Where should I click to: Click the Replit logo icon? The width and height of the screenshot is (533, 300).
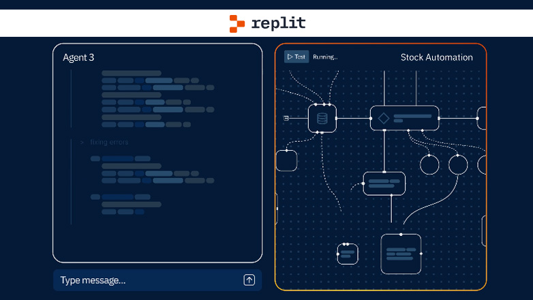[237, 23]
